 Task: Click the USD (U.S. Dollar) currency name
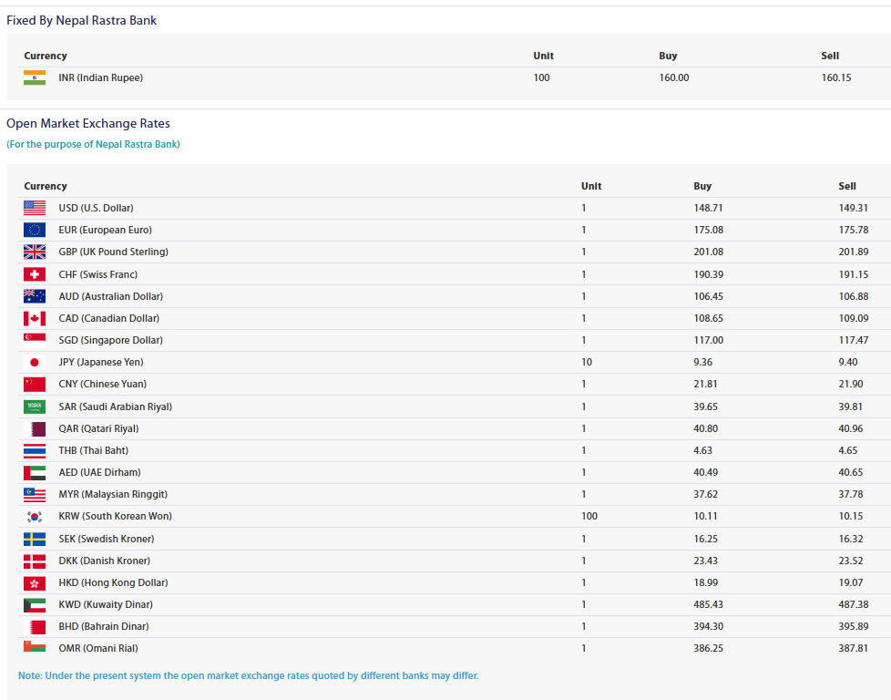96,208
